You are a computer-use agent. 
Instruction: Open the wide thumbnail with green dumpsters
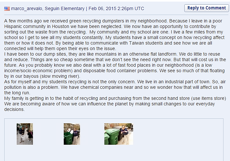click(x=119, y=134)
